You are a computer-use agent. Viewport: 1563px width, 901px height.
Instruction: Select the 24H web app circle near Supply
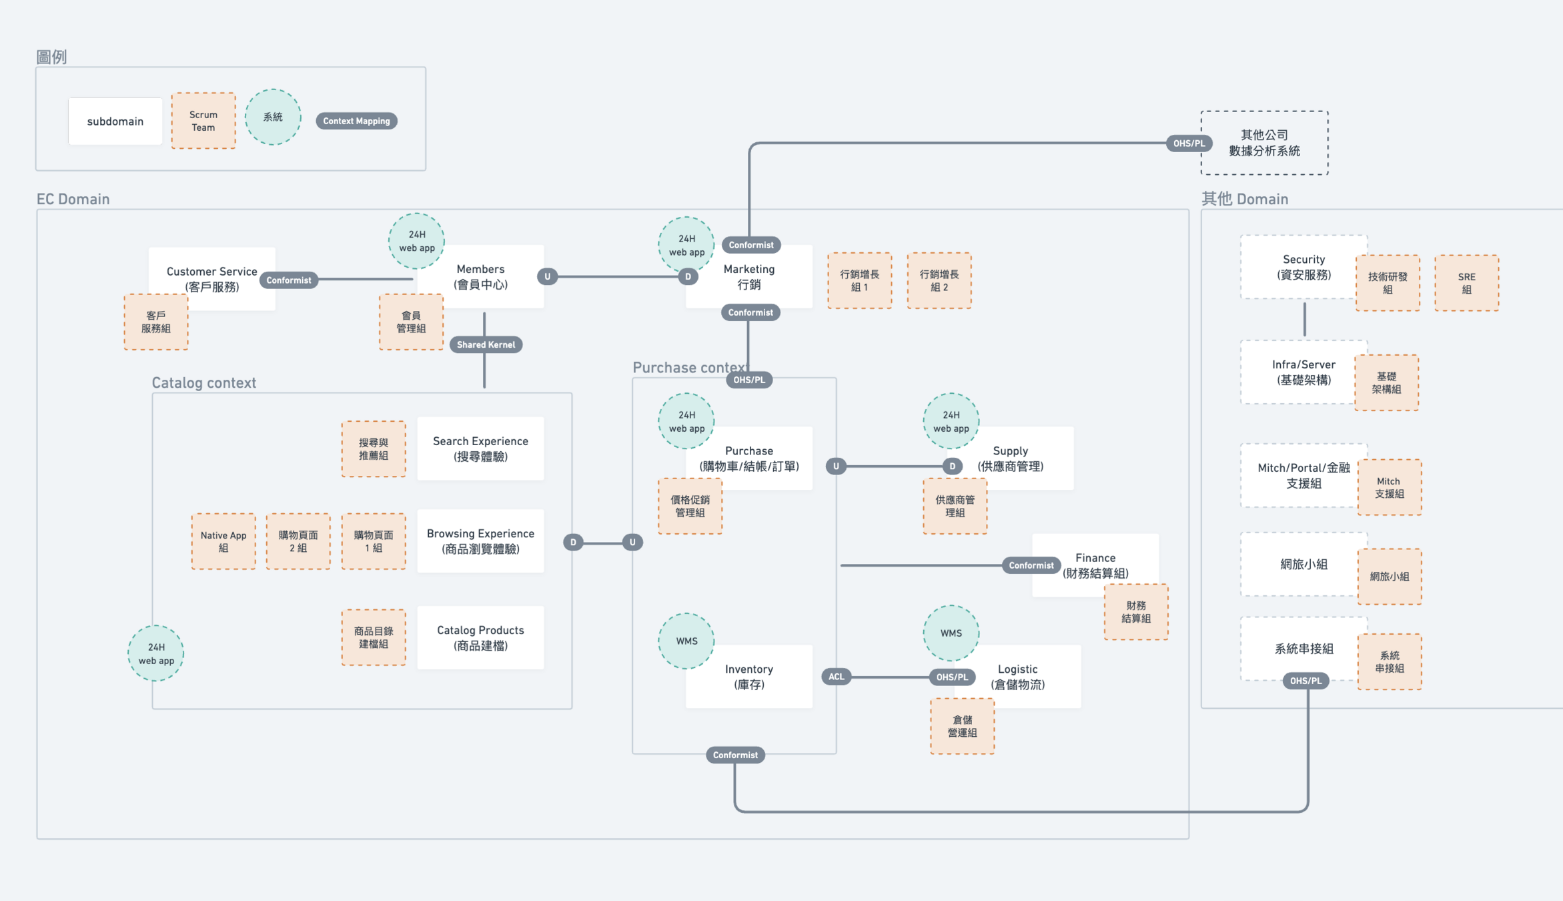point(951,421)
